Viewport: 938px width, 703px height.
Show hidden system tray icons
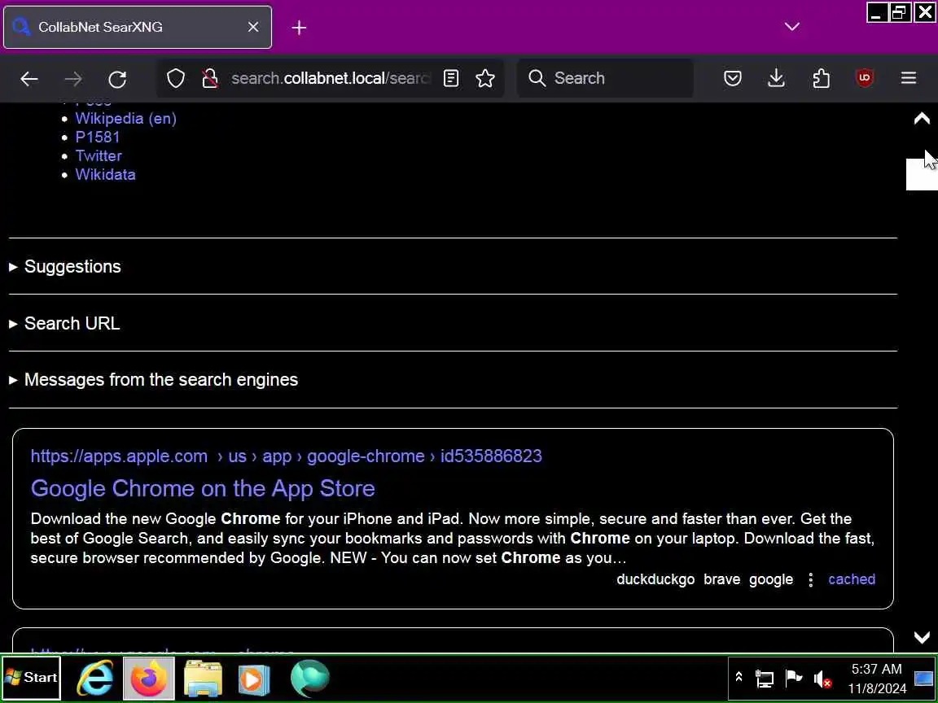pos(739,677)
